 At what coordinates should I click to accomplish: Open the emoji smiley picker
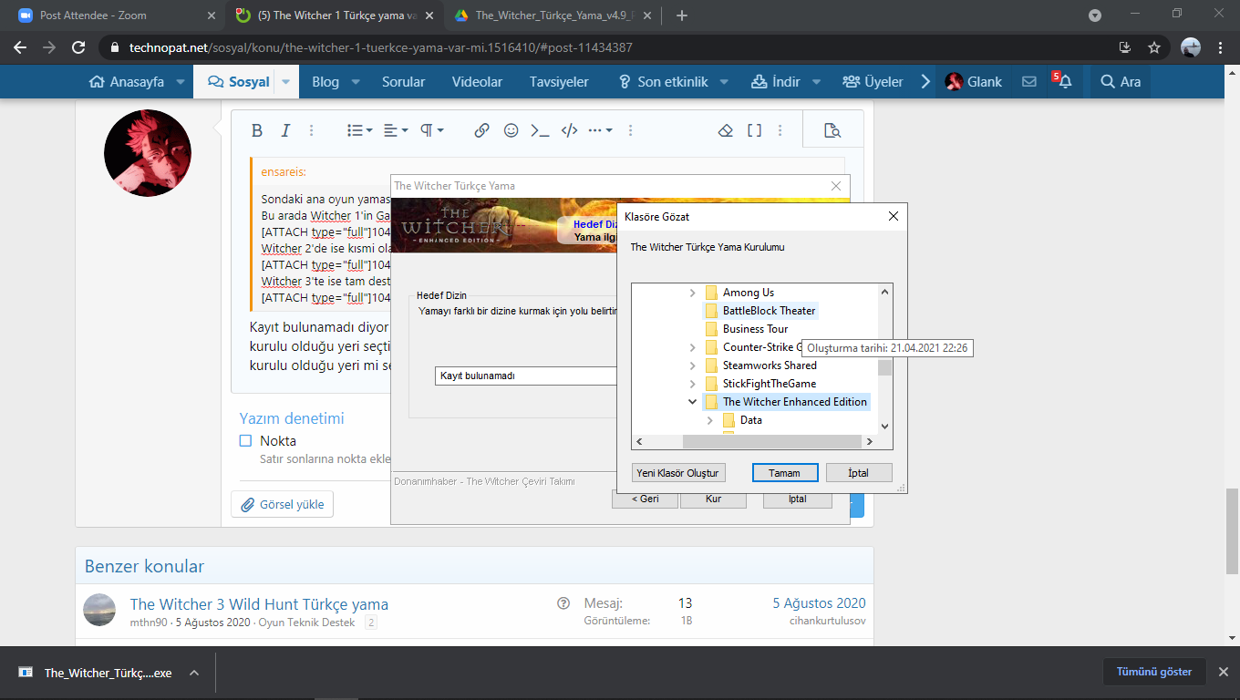511,130
